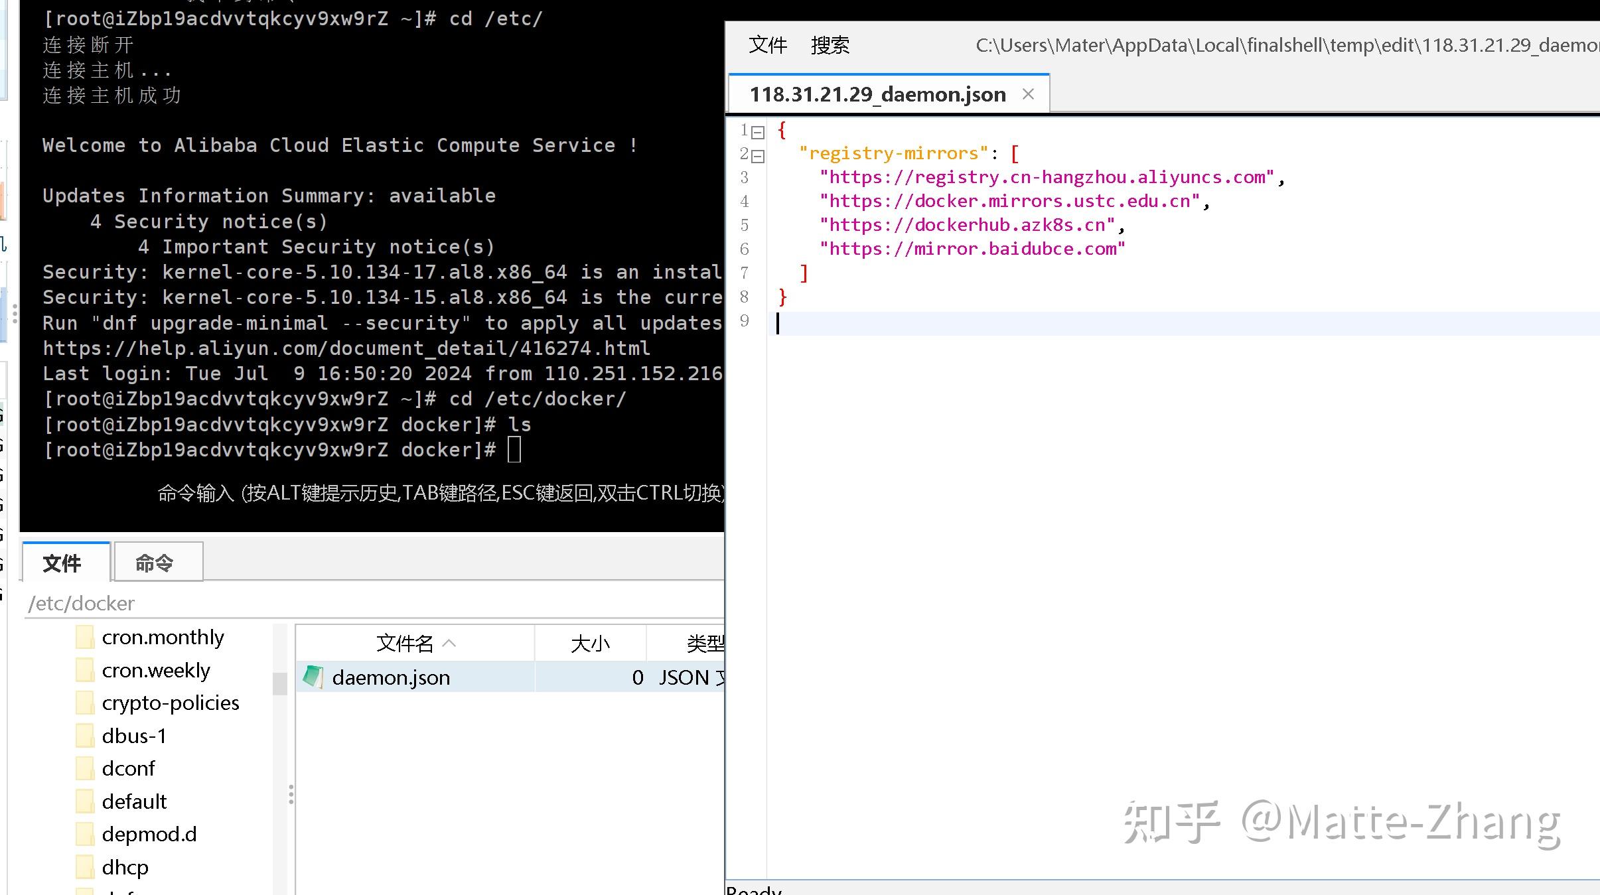Open the cron.weekly folder icon
The height and width of the screenshot is (895, 1600).
click(84, 669)
